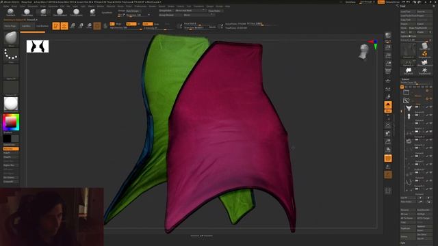Click the Load Tool button
Image resolution: width=438 pixels, height=246 pixels.
point(408,12)
